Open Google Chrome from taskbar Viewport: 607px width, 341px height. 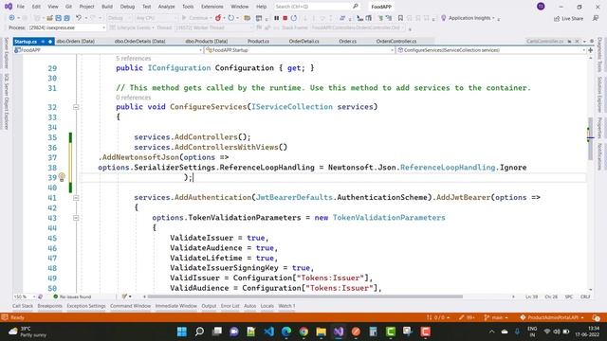[303, 332]
